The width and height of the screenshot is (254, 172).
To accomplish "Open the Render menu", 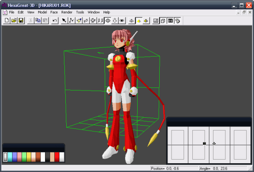I will [x=67, y=12].
